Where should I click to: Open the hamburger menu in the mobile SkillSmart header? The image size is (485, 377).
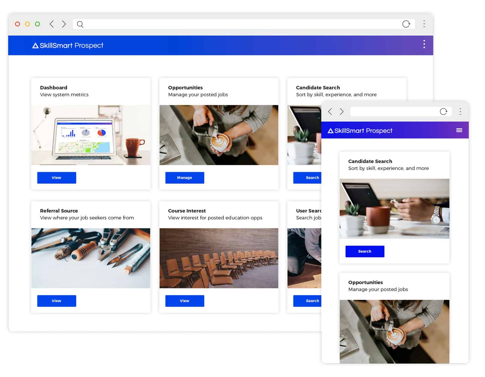(x=459, y=130)
